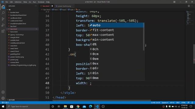The height and width of the screenshot is (109, 195).
Task: Open File Explorer from taskbar
Action: 65,106
